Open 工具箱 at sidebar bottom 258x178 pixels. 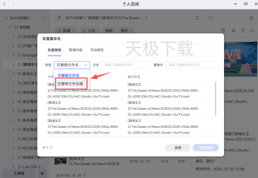tap(19, 173)
